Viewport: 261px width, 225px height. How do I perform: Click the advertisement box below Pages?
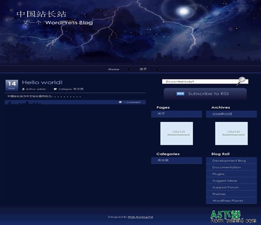click(x=176, y=133)
